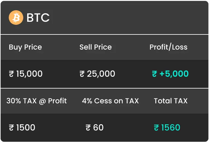Image resolution: width=209 pixels, height=142 pixels.
Task: Select the green 1560 total tax number
Action: (x=171, y=127)
